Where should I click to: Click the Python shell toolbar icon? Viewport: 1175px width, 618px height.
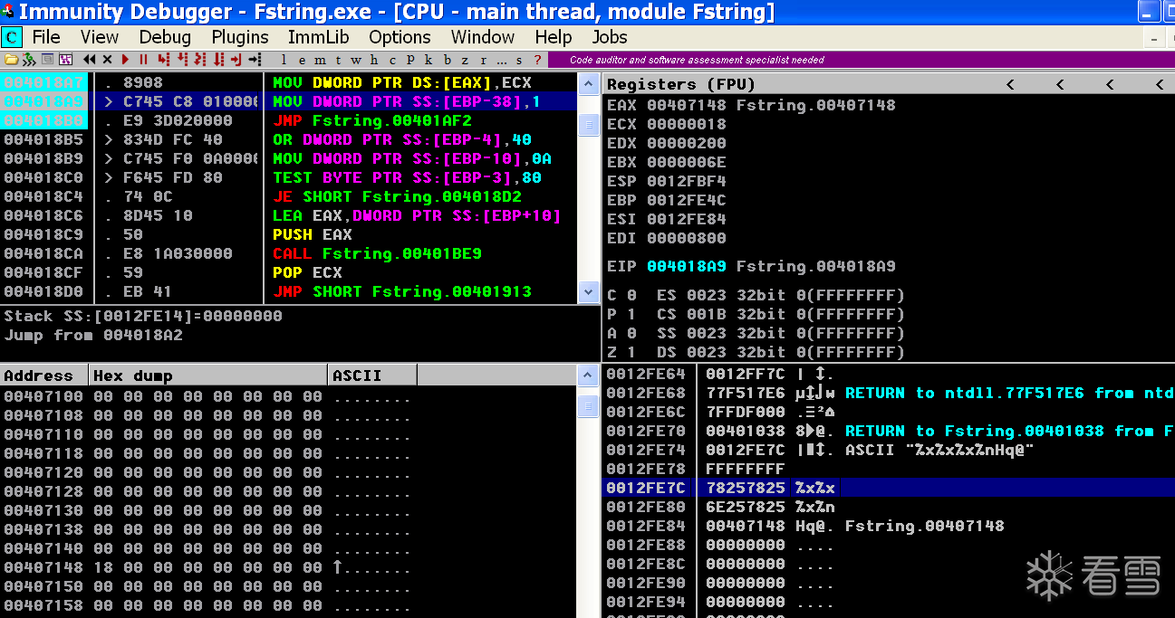29,60
